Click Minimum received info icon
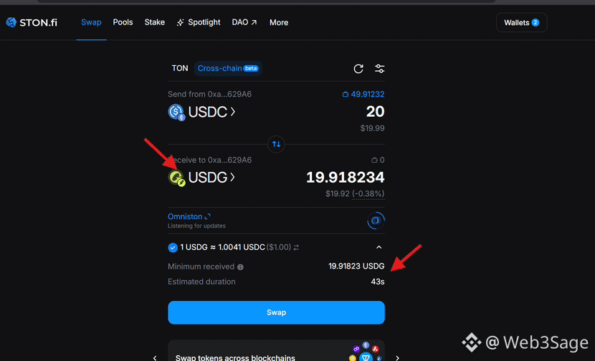 point(240,267)
